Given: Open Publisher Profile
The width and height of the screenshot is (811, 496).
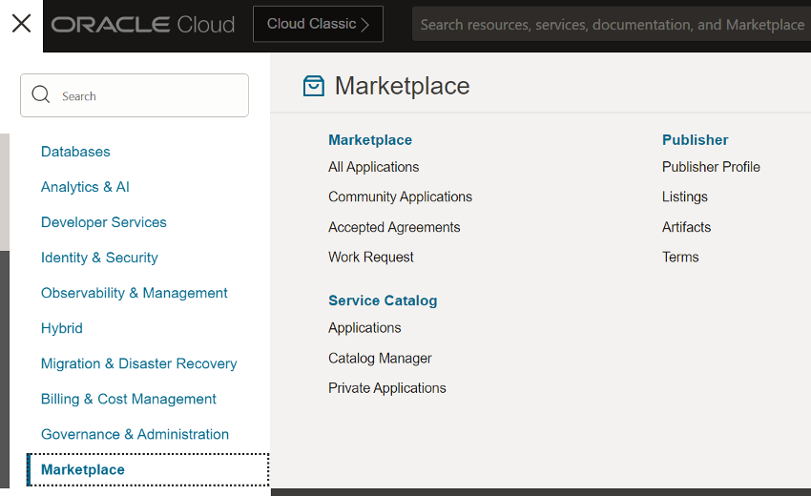Looking at the screenshot, I should tap(711, 167).
